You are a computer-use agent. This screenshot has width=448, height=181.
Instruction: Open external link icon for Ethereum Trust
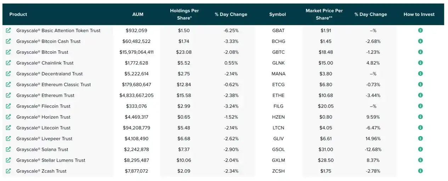[x=8, y=95]
